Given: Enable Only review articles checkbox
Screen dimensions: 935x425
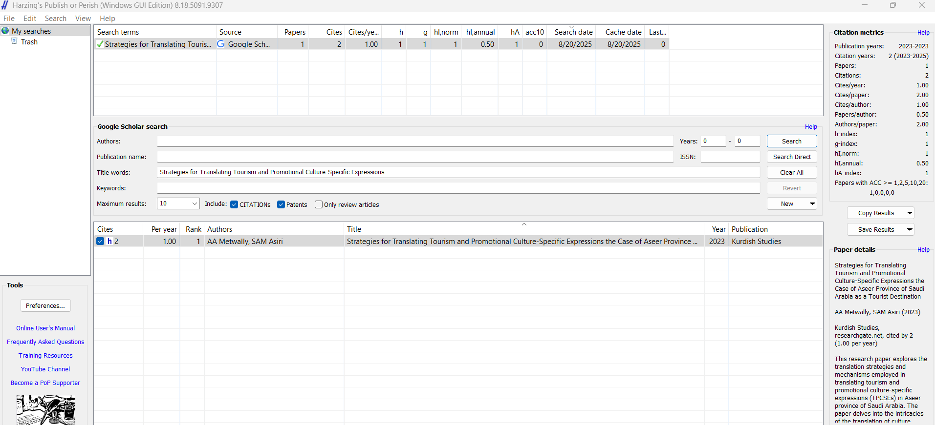Looking at the screenshot, I should coord(319,204).
